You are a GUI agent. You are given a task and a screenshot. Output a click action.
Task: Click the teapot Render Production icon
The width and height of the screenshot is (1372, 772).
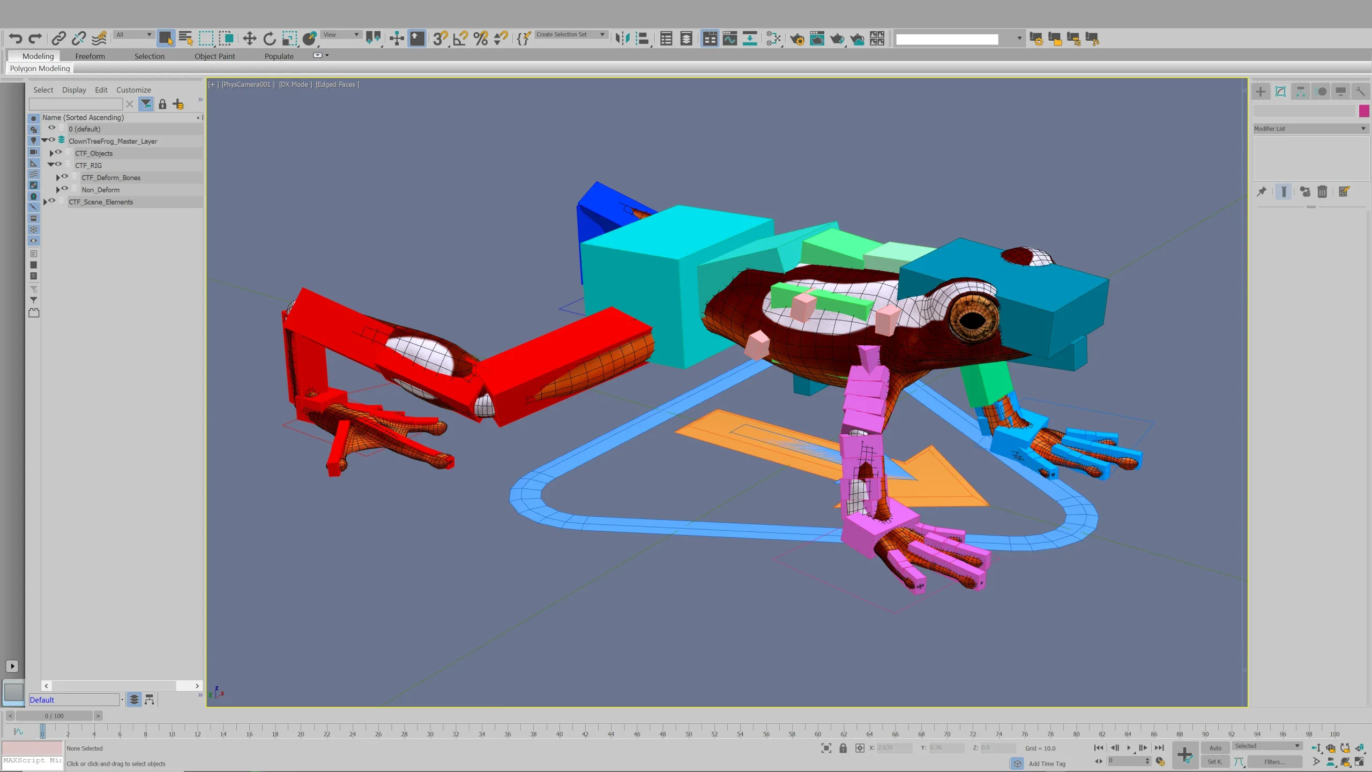837,38
